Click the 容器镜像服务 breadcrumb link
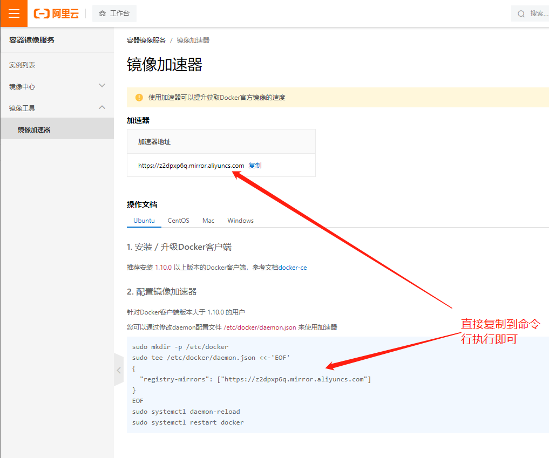This screenshot has height=458, width=549. [x=146, y=40]
